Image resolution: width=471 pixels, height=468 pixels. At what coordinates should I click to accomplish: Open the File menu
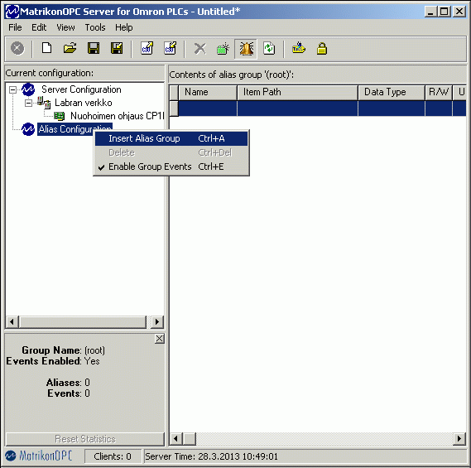point(15,27)
